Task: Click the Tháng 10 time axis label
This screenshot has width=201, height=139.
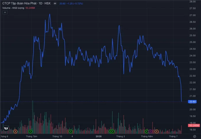Action: tap(57, 136)
